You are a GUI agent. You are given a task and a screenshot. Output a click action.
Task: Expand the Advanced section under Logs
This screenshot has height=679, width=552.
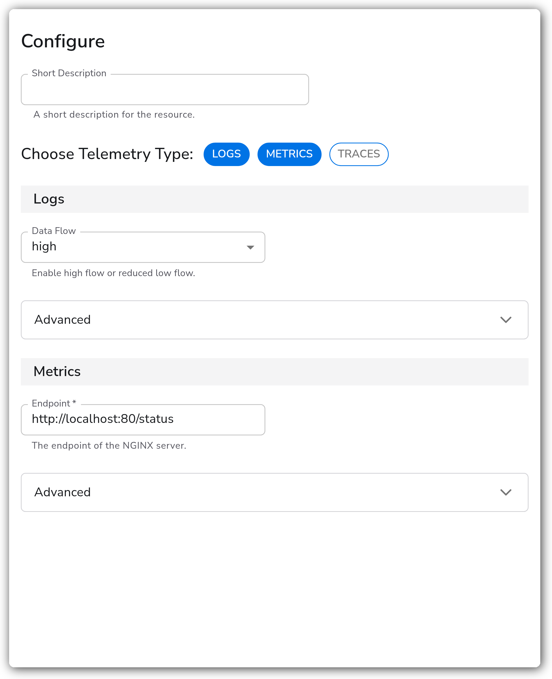click(274, 320)
